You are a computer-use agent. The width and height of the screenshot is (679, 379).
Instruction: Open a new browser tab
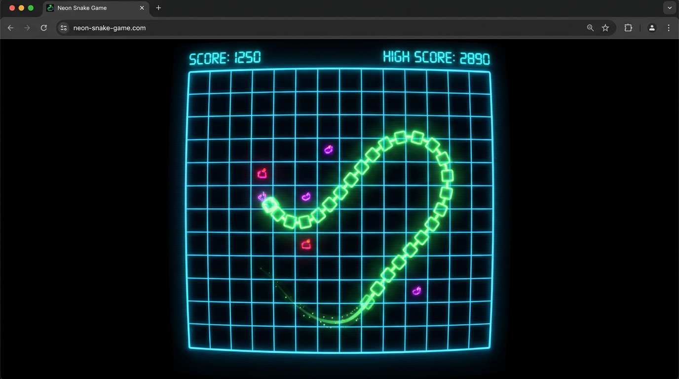pyautogui.click(x=158, y=8)
